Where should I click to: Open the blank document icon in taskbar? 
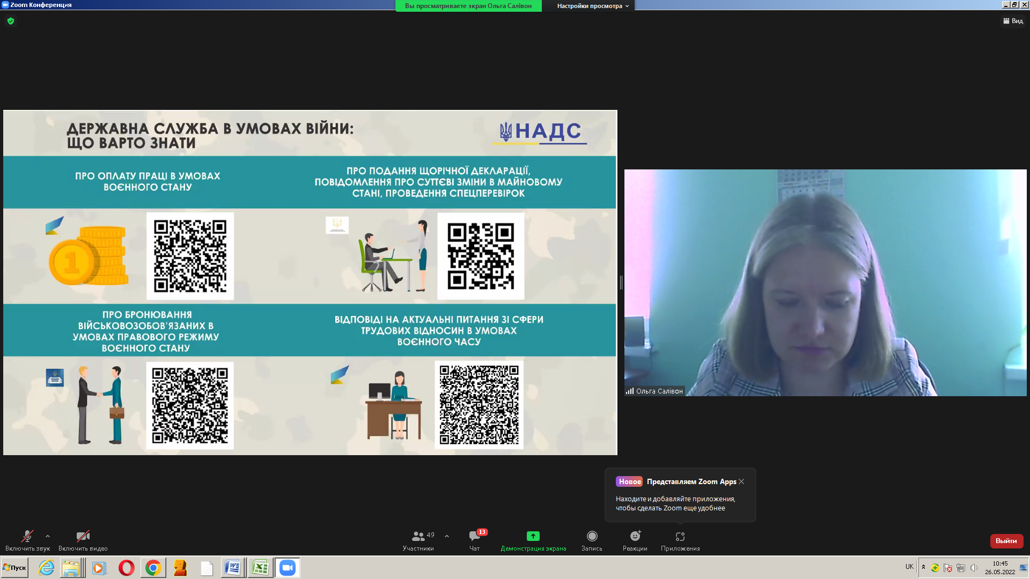tap(207, 568)
